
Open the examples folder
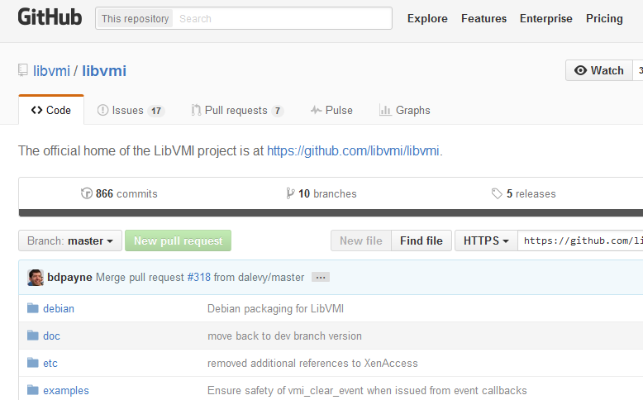point(66,391)
